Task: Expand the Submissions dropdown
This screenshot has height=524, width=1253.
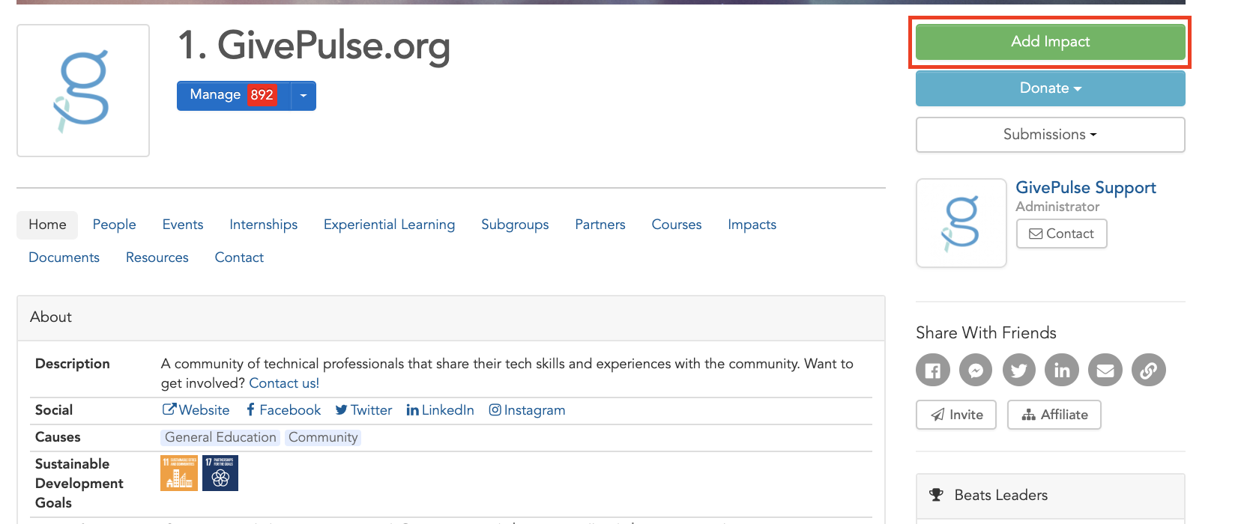Action: (1051, 135)
